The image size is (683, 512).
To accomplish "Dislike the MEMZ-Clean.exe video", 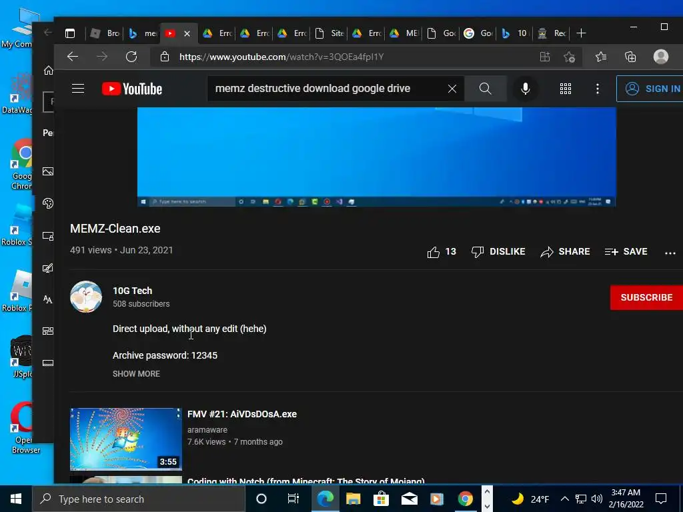I will (498, 251).
